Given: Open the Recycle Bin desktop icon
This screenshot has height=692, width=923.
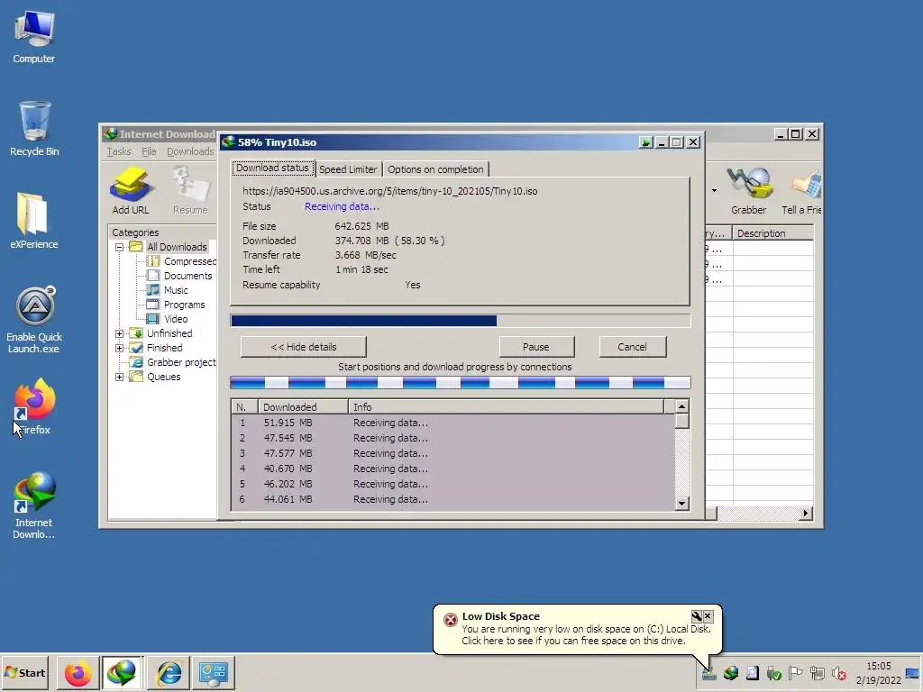Looking at the screenshot, I should click(x=34, y=129).
